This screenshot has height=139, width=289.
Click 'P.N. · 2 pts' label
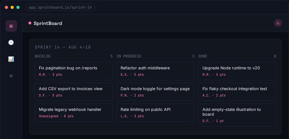pyautogui.click(x=132, y=95)
